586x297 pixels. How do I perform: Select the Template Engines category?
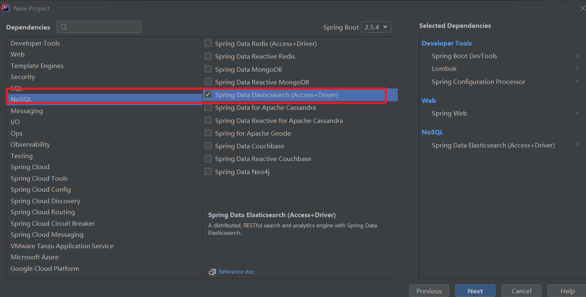tap(37, 66)
